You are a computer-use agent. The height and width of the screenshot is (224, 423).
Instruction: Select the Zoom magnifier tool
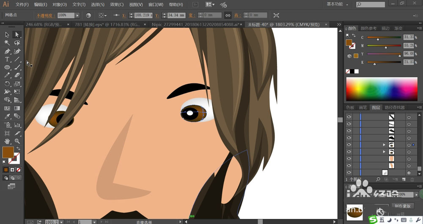point(17,141)
